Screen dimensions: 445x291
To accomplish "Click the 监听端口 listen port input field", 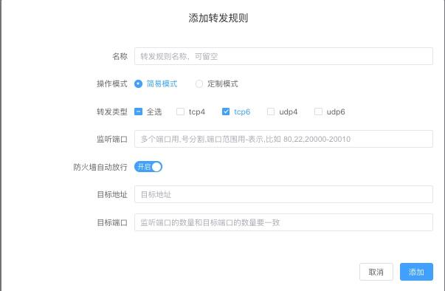I will coord(283,139).
